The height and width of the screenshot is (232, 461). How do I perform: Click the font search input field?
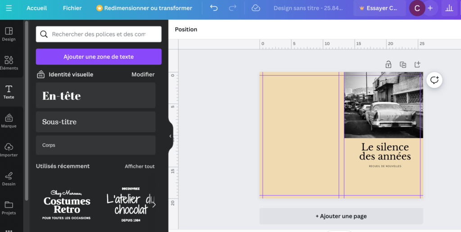tap(99, 34)
